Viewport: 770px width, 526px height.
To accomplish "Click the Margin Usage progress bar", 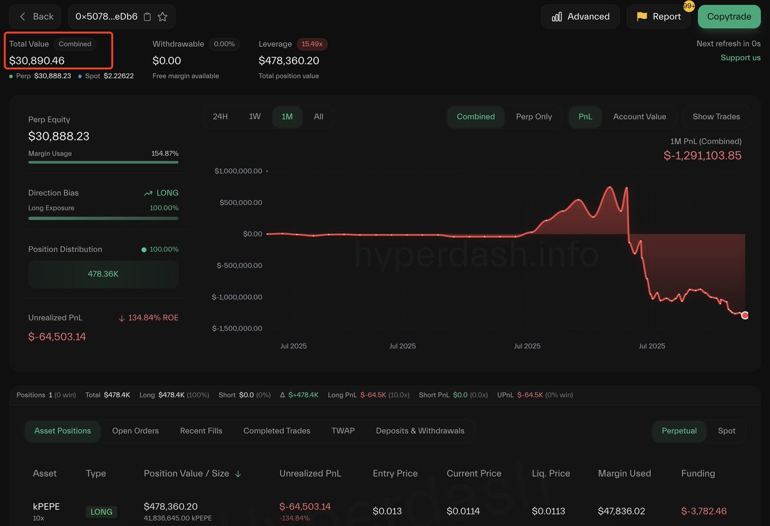I will 103,162.
